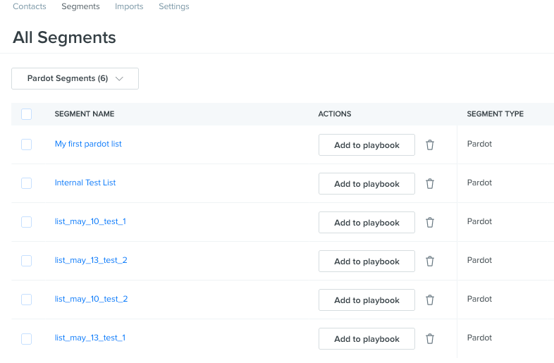
Task: Click trash icon for list_may_13_test_1
Action: coord(430,339)
